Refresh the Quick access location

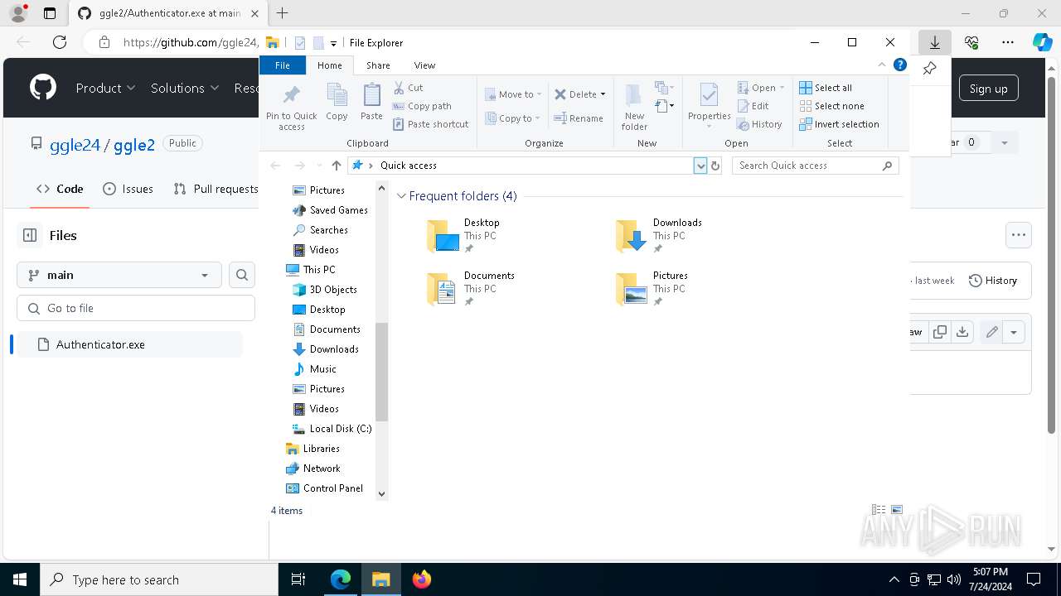tap(715, 166)
